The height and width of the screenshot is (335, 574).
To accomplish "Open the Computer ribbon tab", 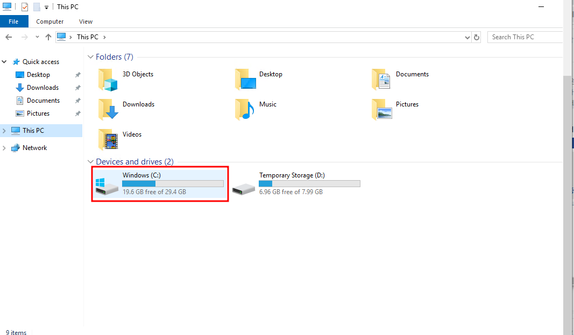I will click(50, 22).
